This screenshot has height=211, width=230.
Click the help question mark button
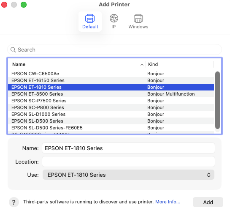click(x=14, y=202)
